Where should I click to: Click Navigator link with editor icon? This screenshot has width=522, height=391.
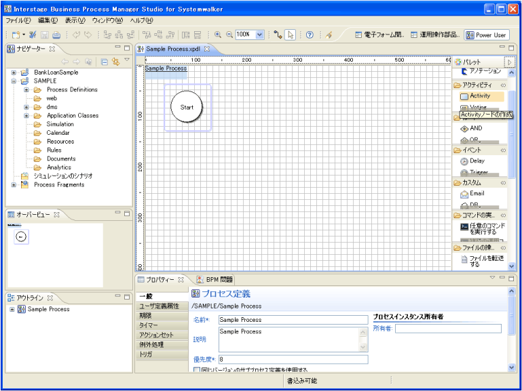[115, 62]
